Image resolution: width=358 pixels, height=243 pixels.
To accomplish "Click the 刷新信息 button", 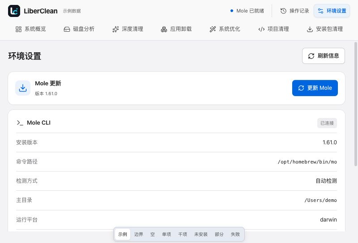I will click(x=324, y=56).
